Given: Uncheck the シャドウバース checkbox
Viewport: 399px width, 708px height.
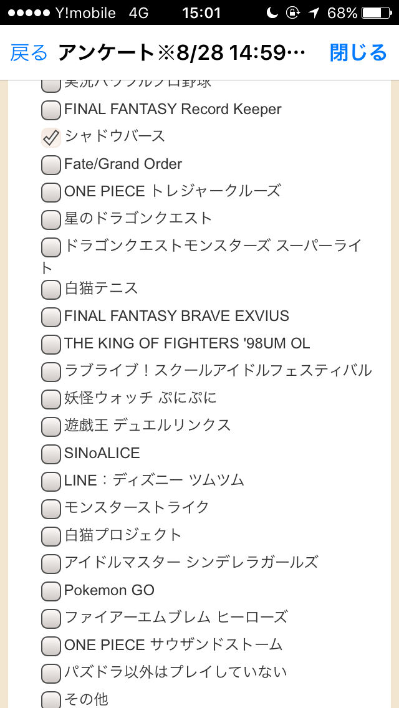Looking at the screenshot, I should (x=51, y=137).
